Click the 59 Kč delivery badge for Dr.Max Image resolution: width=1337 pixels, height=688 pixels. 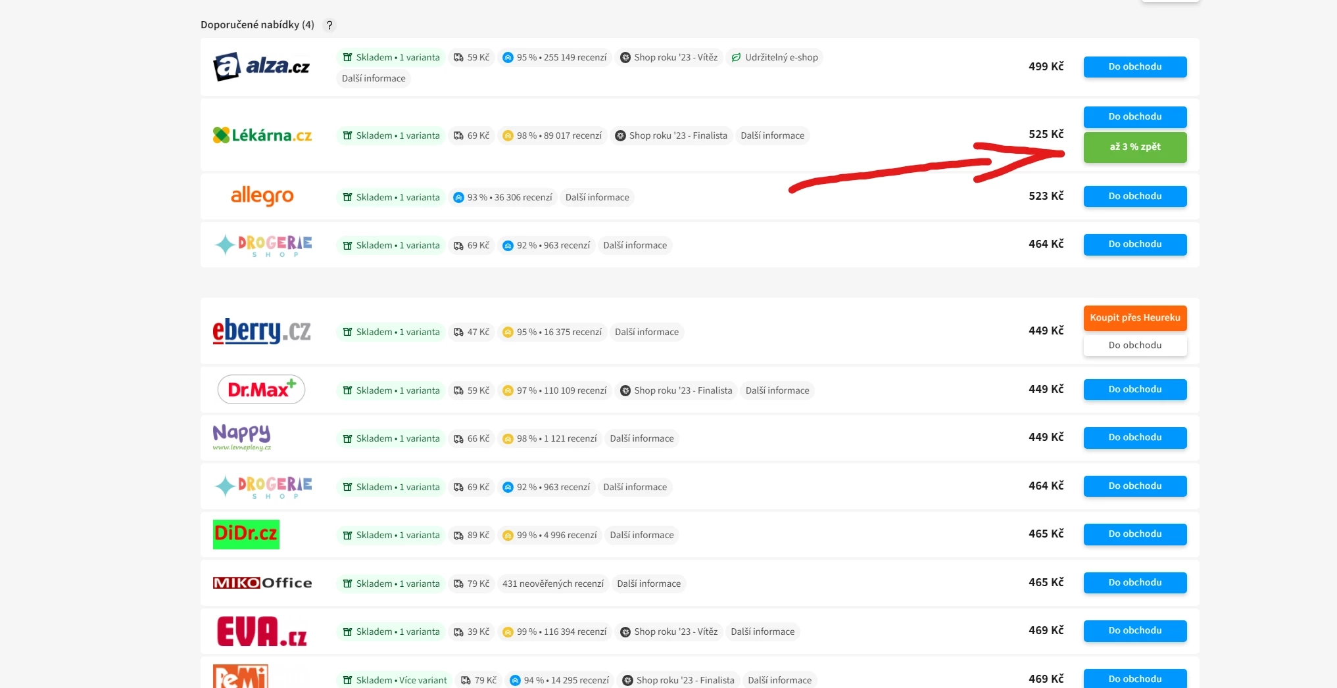click(x=472, y=390)
